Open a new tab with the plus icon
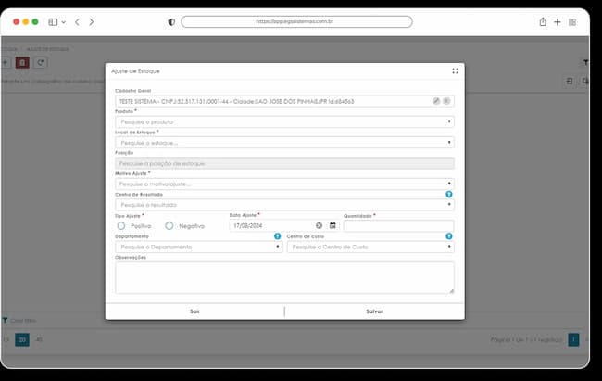This screenshot has height=381, width=602. click(557, 22)
